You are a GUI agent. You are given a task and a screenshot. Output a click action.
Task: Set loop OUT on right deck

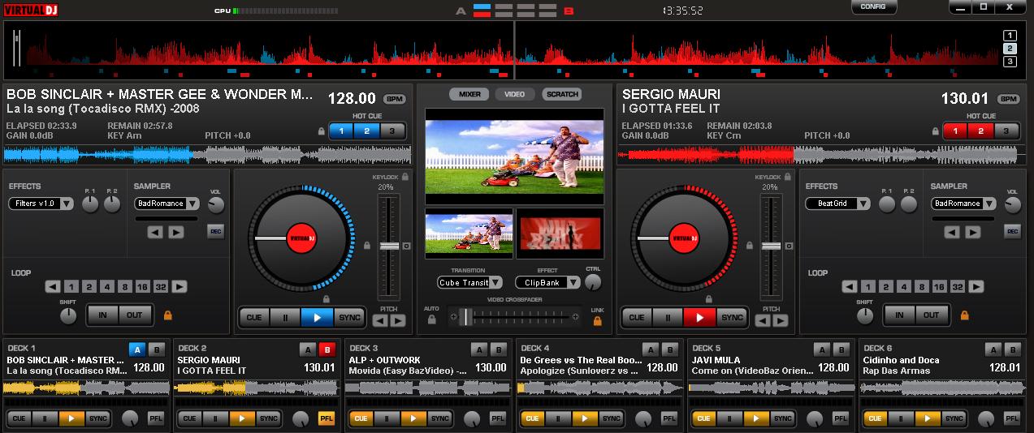931,315
